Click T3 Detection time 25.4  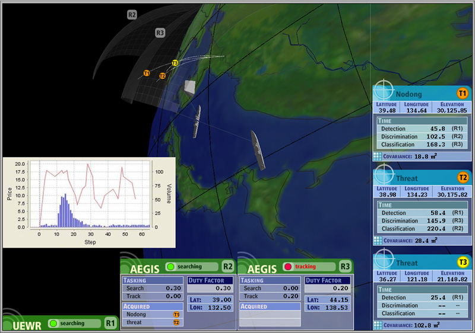click(438, 297)
